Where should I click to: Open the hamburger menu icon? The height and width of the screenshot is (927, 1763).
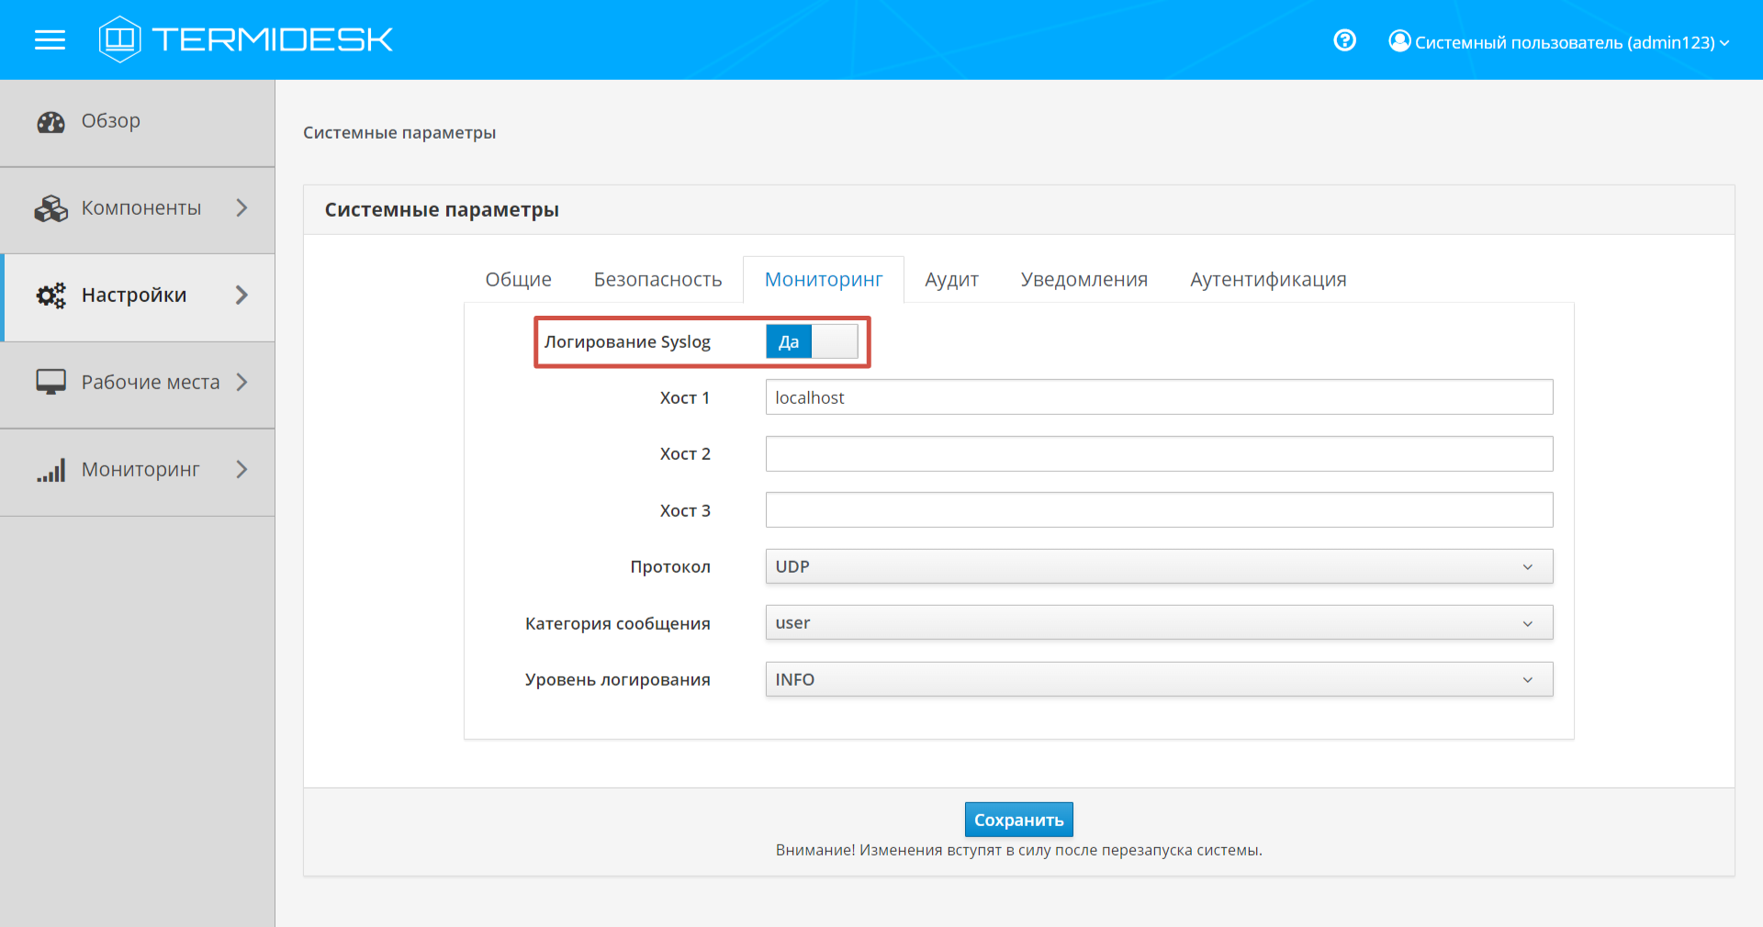tap(50, 39)
